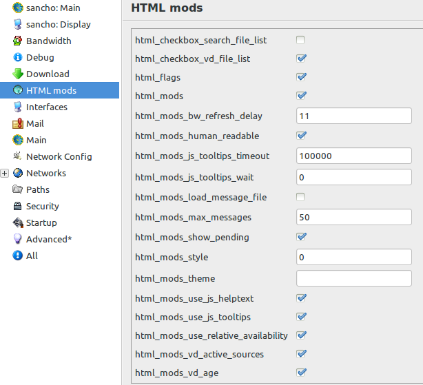Click the Security padlock icon
The width and height of the screenshot is (423, 385).
[x=17, y=206]
